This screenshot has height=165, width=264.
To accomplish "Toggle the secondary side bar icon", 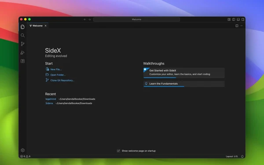I will 243,19.
